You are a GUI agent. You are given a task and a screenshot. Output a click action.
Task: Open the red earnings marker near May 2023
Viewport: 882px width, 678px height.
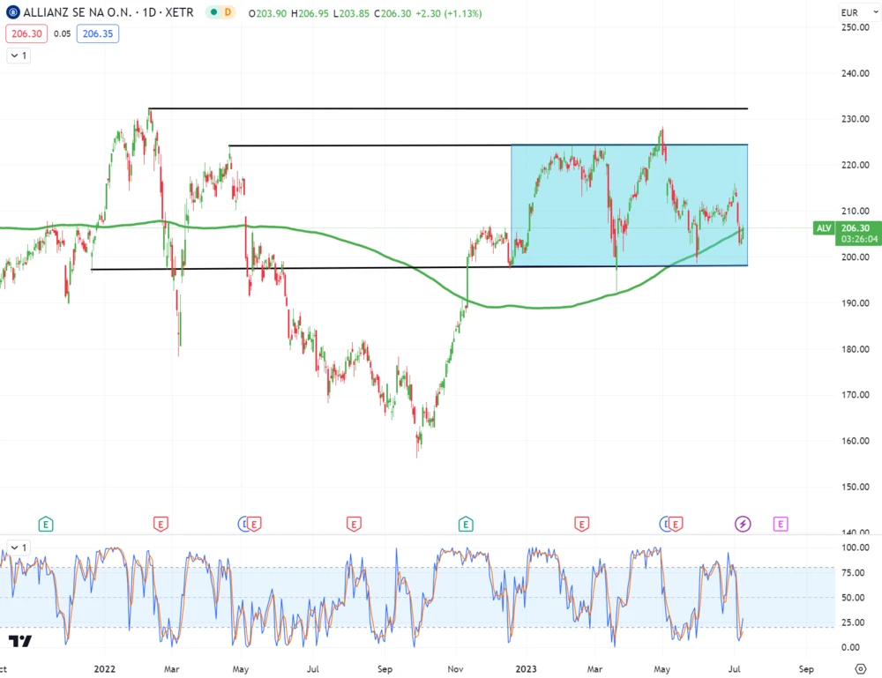tap(676, 525)
